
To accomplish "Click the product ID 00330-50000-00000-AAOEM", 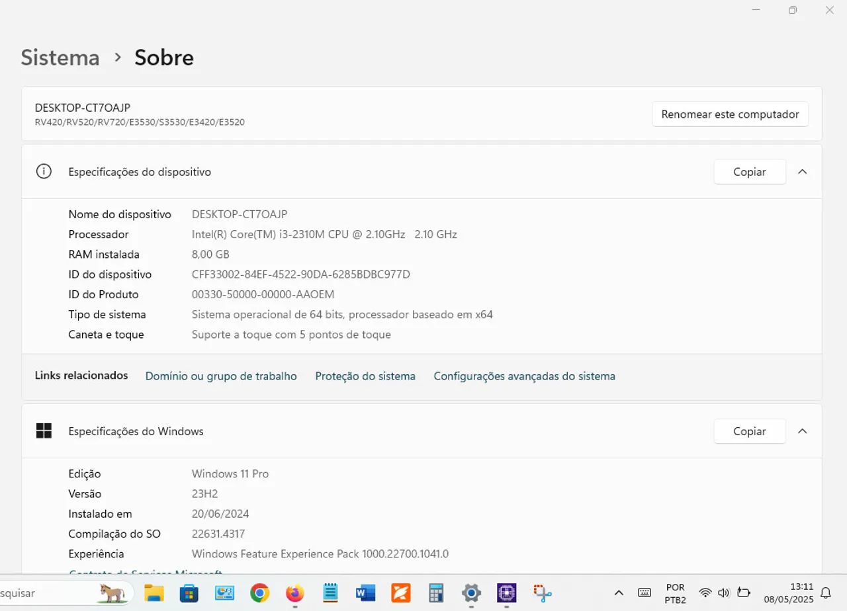I will pyautogui.click(x=263, y=294).
